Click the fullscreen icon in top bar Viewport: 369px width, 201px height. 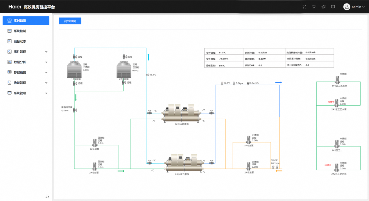tap(304, 7)
